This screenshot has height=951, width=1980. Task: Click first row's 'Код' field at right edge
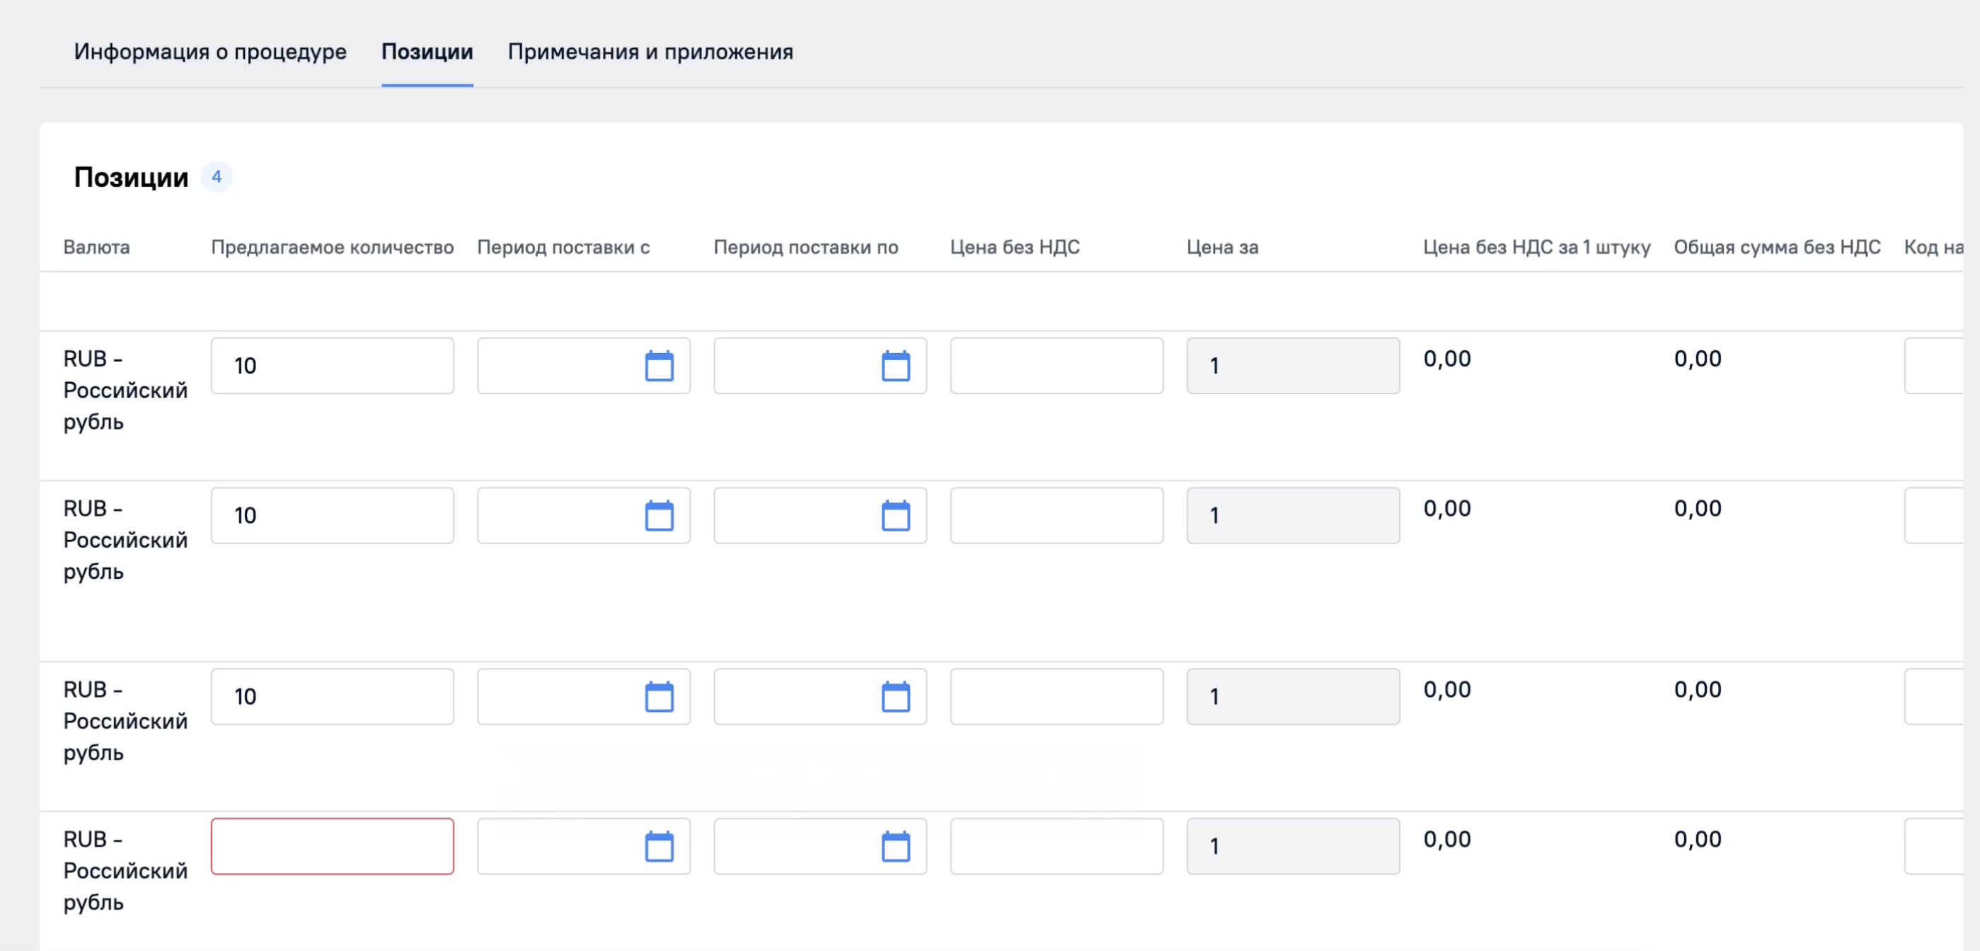(1933, 366)
